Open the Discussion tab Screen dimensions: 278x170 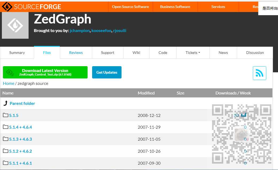pyautogui.click(x=255, y=53)
